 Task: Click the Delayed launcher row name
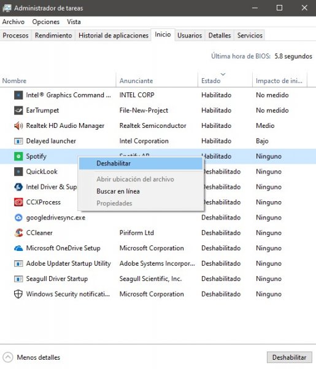(51, 141)
